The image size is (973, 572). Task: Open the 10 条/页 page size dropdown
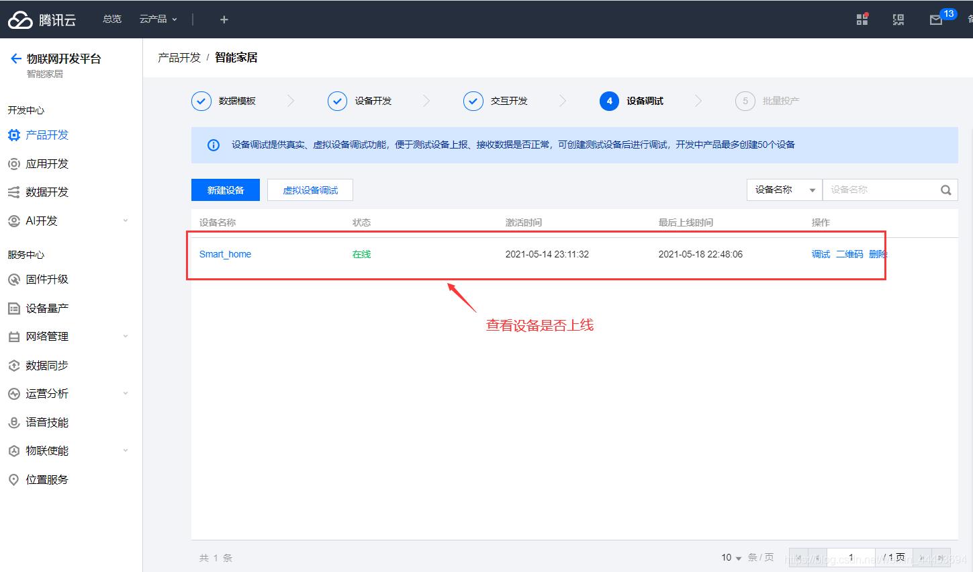click(732, 558)
